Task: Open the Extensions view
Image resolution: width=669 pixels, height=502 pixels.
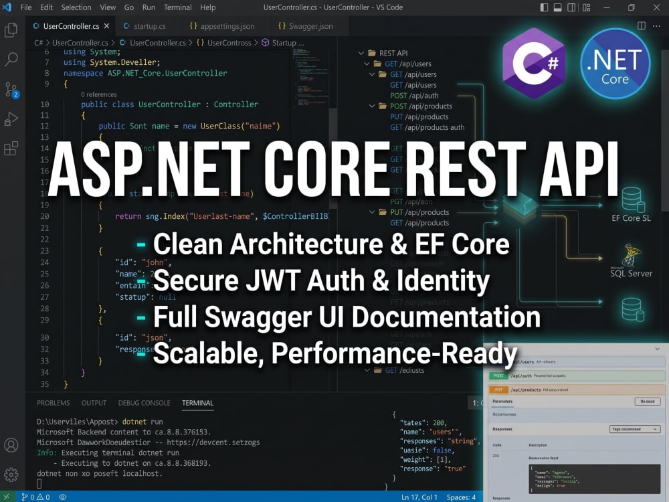Action: (11, 149)
